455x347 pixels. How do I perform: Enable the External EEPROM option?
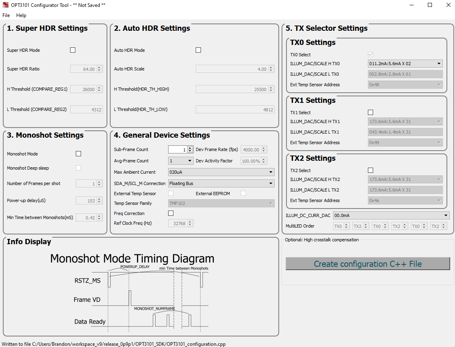point(243,193)
